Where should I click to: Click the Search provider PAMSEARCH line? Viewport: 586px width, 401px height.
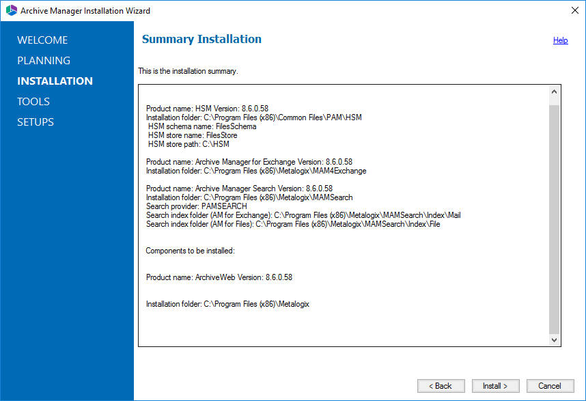197,206
